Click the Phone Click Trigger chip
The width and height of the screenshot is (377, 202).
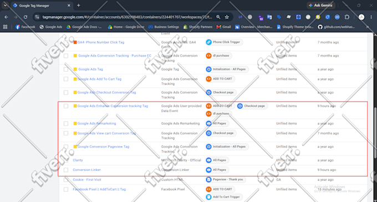click(224, 42)
